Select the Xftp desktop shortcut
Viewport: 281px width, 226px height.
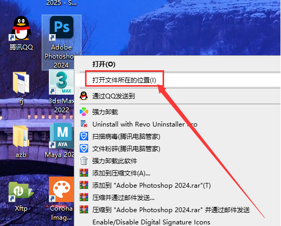tap(21, 197)
